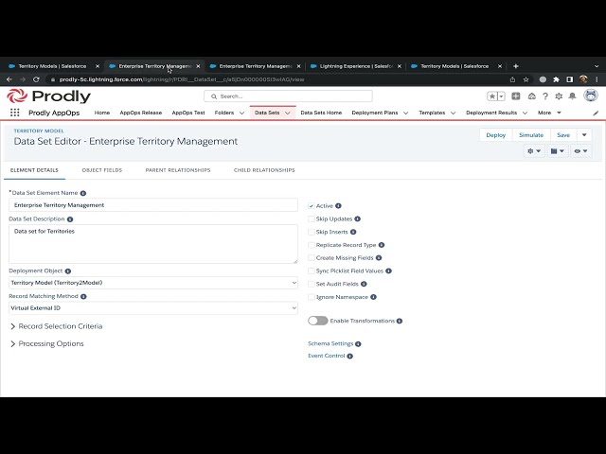Click info icon beside Enable Transformations
Screen dimensions: 606x454
pos(400,321)
